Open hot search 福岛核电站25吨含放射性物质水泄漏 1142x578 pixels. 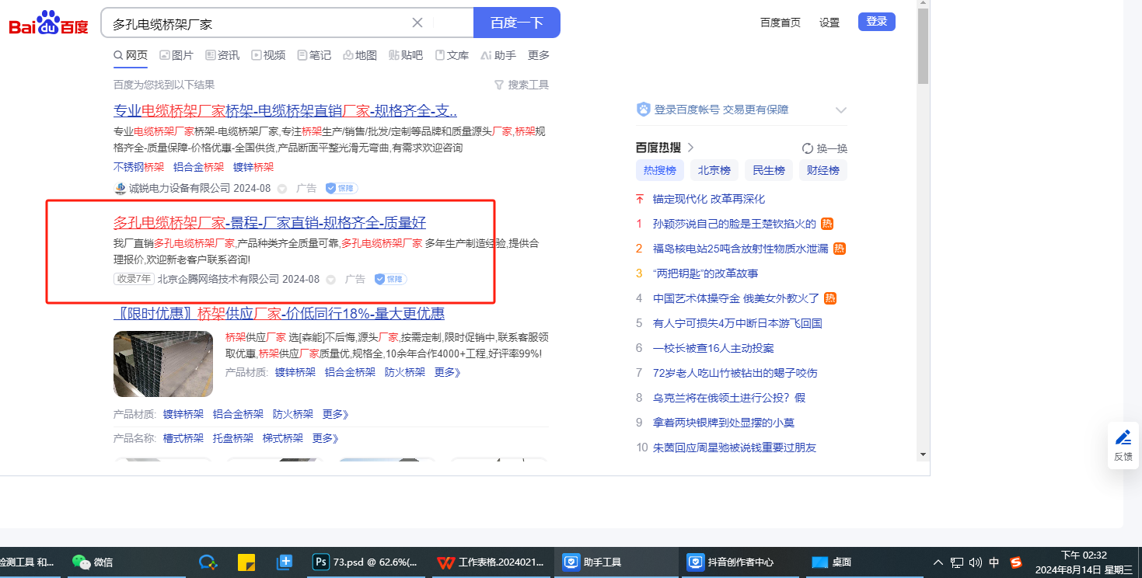[x=741, y=249]
